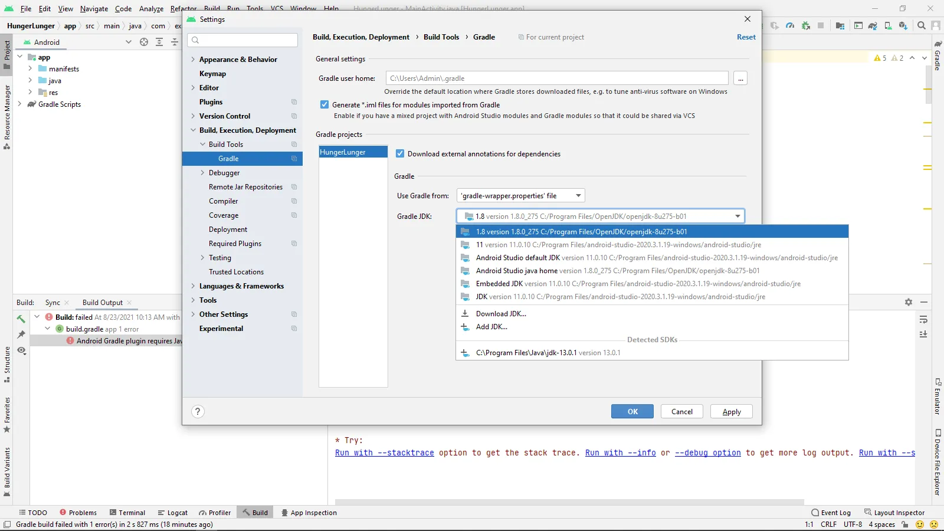Go to previous highlighted error arrow
Screen dimensions: 944x531
tap(912, 58)
